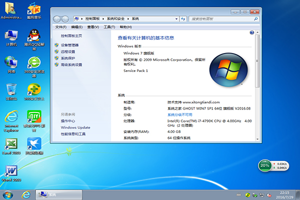Select the Service Pack 1 text
The height and width of the screenshot is (200, 300).
click(135, 70)
